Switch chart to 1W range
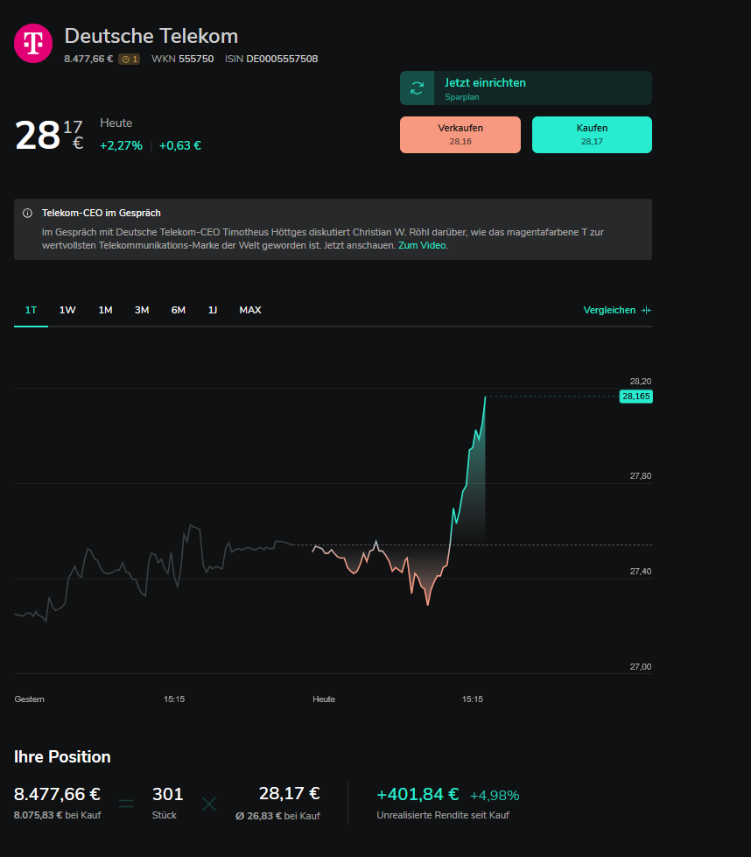 click(67, 310)
